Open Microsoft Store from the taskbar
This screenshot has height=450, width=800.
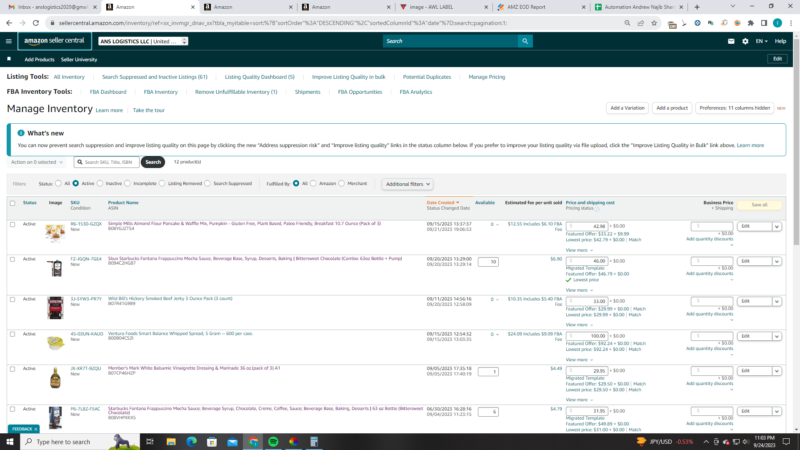[212, 442]
